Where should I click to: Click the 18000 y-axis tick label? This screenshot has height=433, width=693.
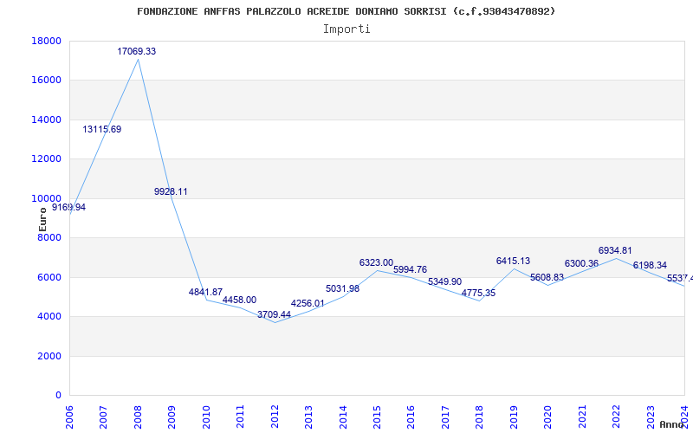point(47,41)
